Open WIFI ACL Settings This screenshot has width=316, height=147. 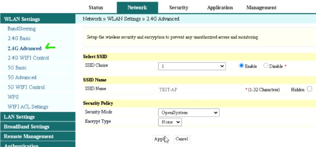pos(28,107)
